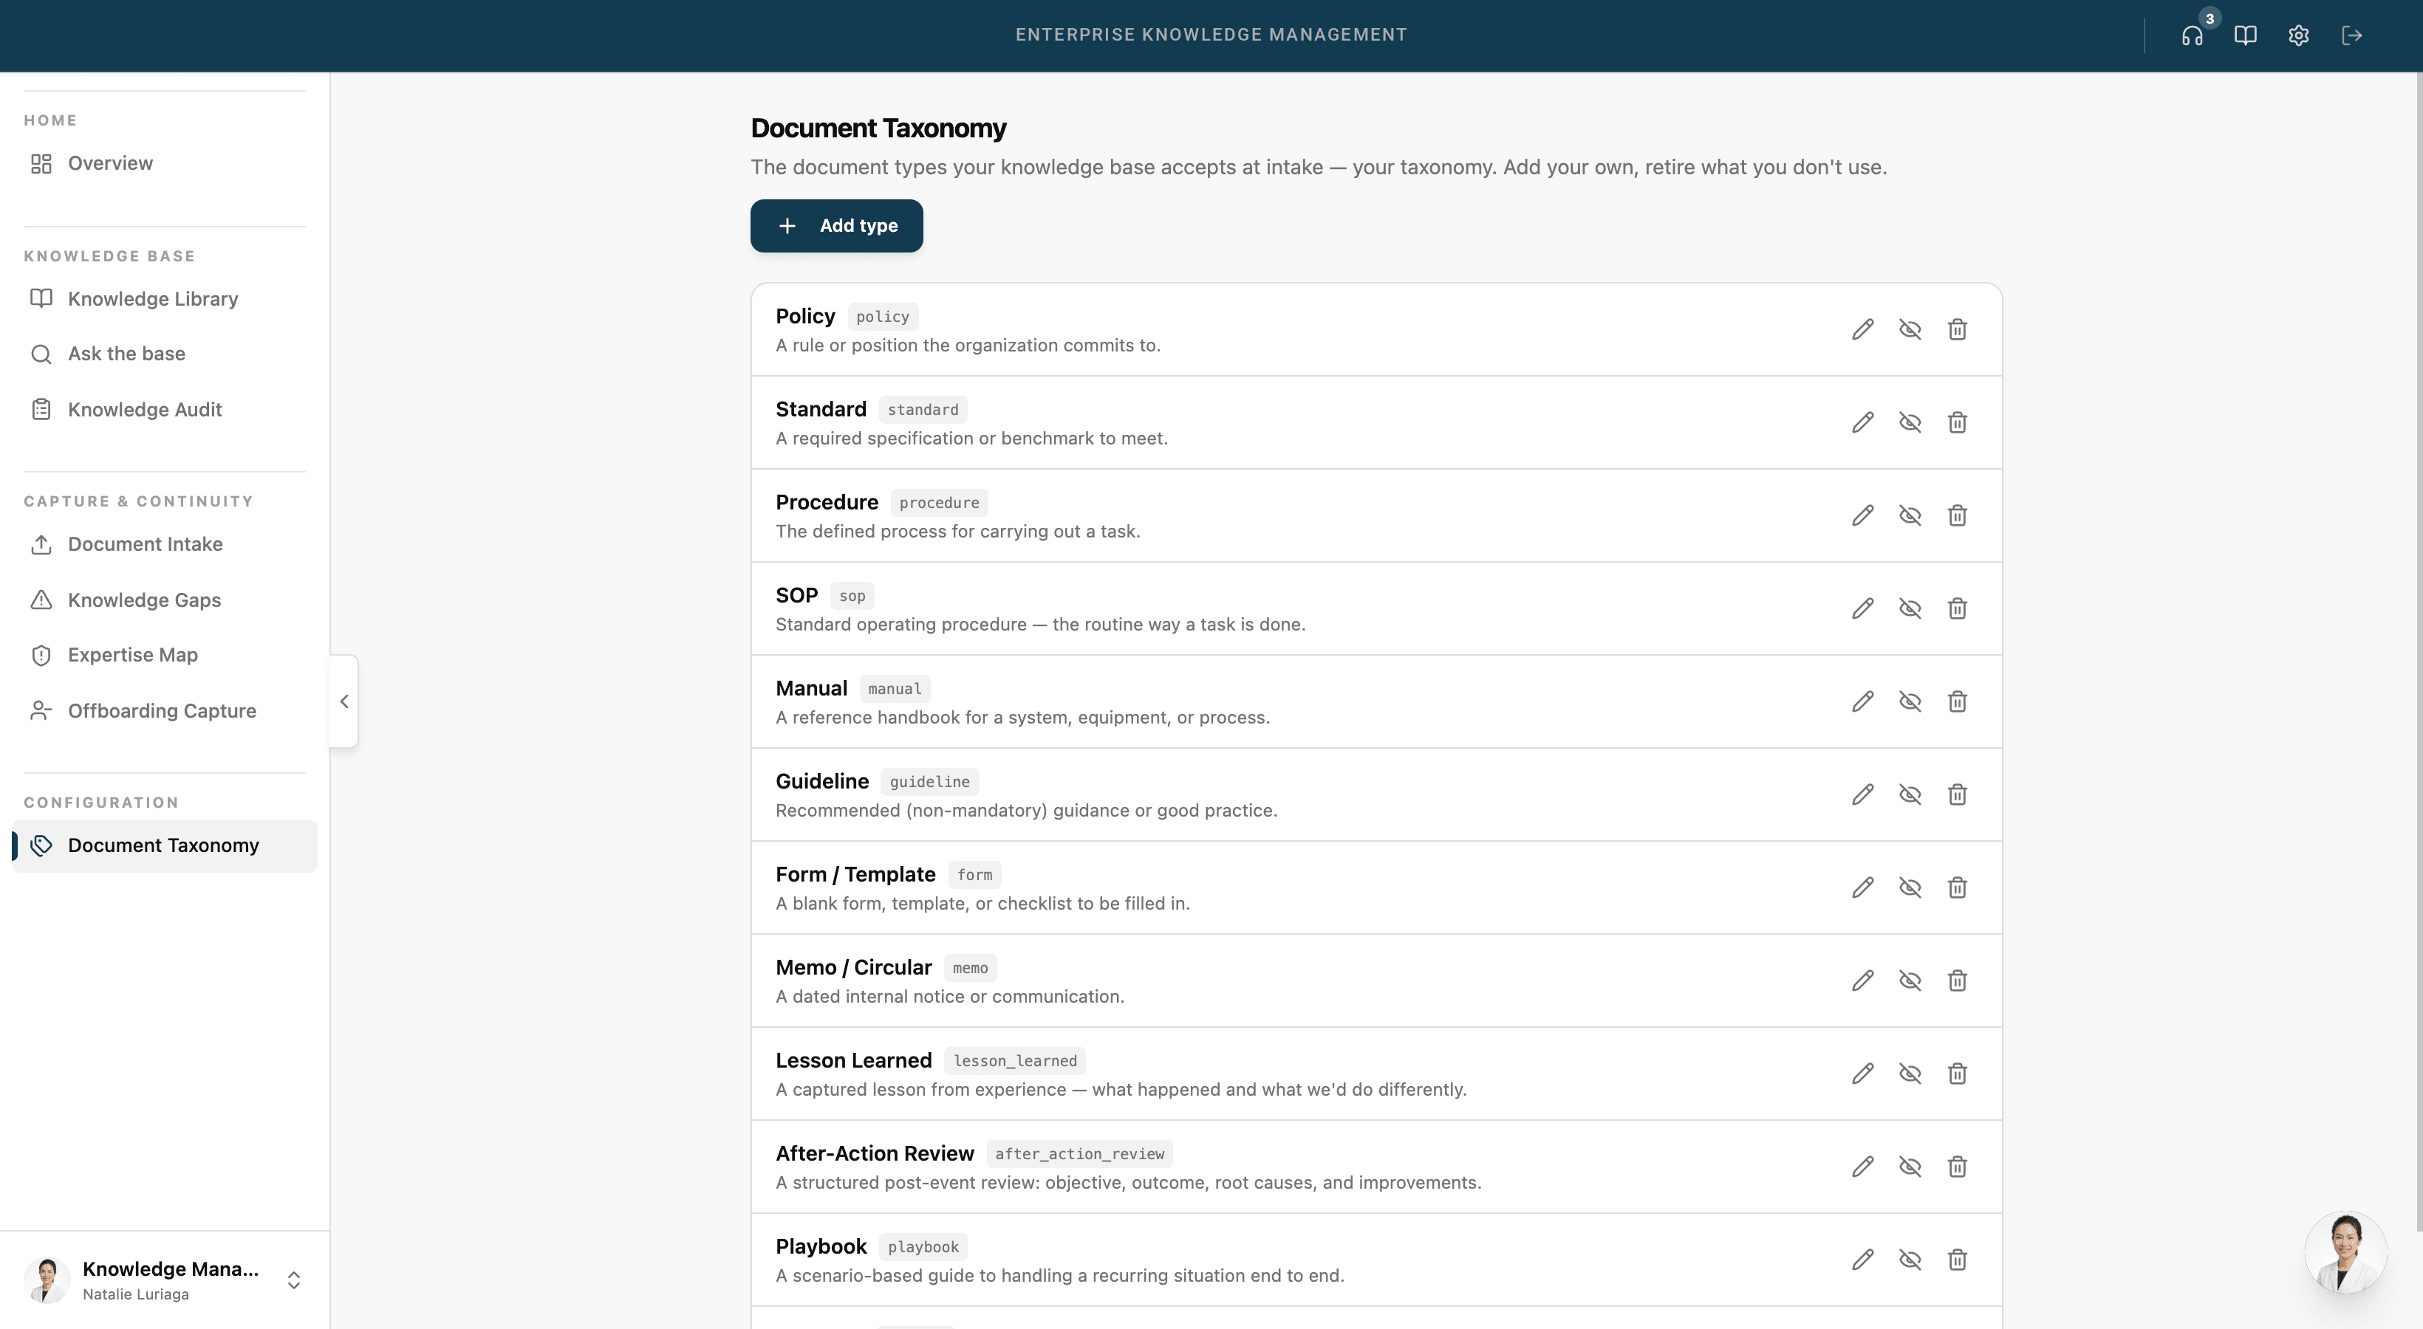Select Document Taxonomy in the sidebar

165,846
